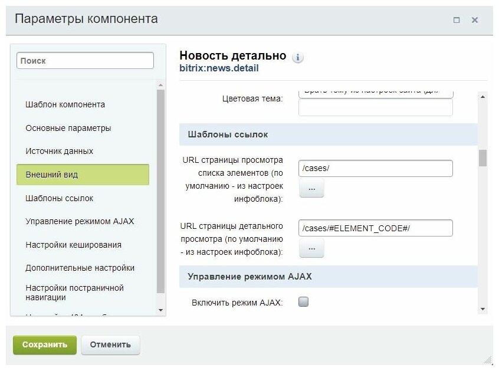The width and height of the screenshot is (499, 371).
Task: Go to Основные параметры section
Action: [x=68, y=128]
